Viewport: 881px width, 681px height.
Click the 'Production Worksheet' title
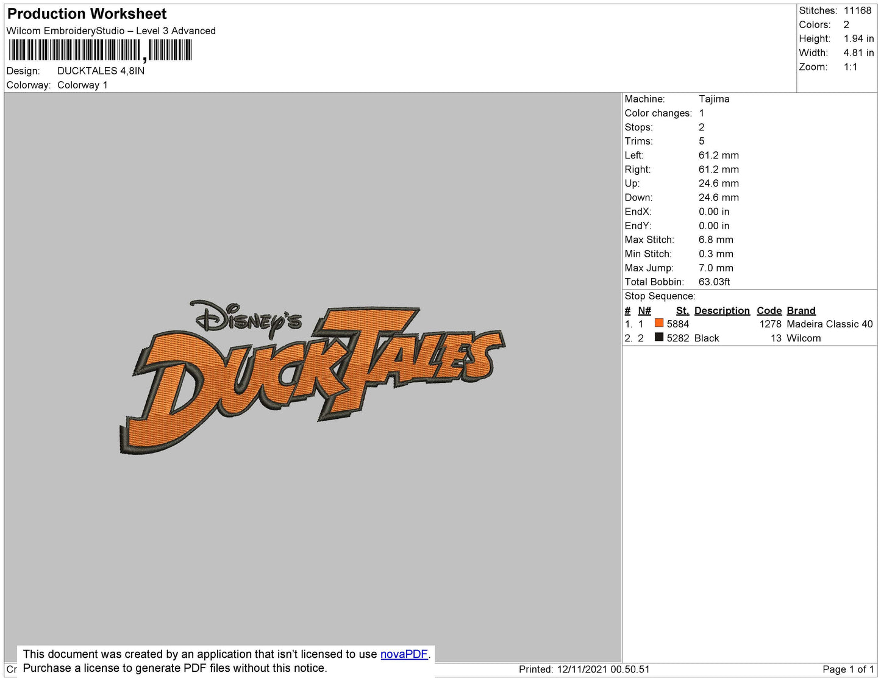click(x=87, y=13)
